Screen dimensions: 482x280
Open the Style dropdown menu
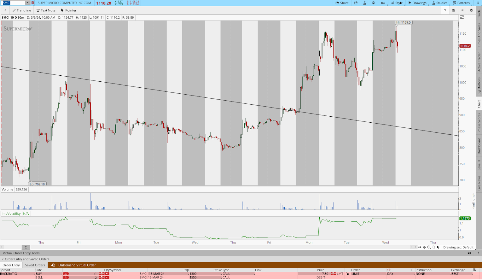coord(397,3)
